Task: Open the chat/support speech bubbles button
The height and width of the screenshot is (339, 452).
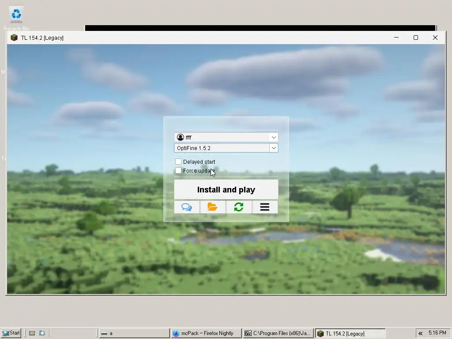Action: [187, 207]
